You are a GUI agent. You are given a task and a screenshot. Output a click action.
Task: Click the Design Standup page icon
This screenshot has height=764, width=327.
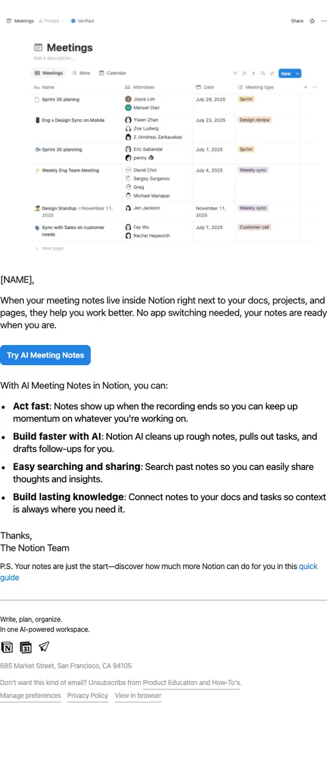[x=38, y=208]
